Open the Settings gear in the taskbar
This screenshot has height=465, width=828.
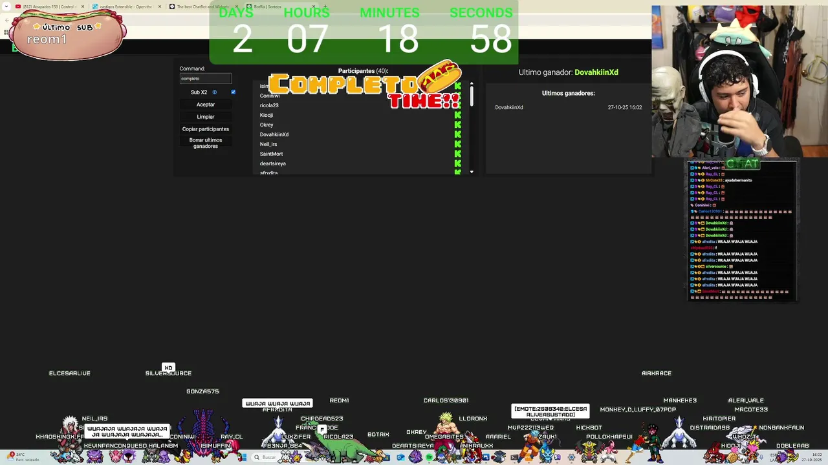click(x=571, y=457)
